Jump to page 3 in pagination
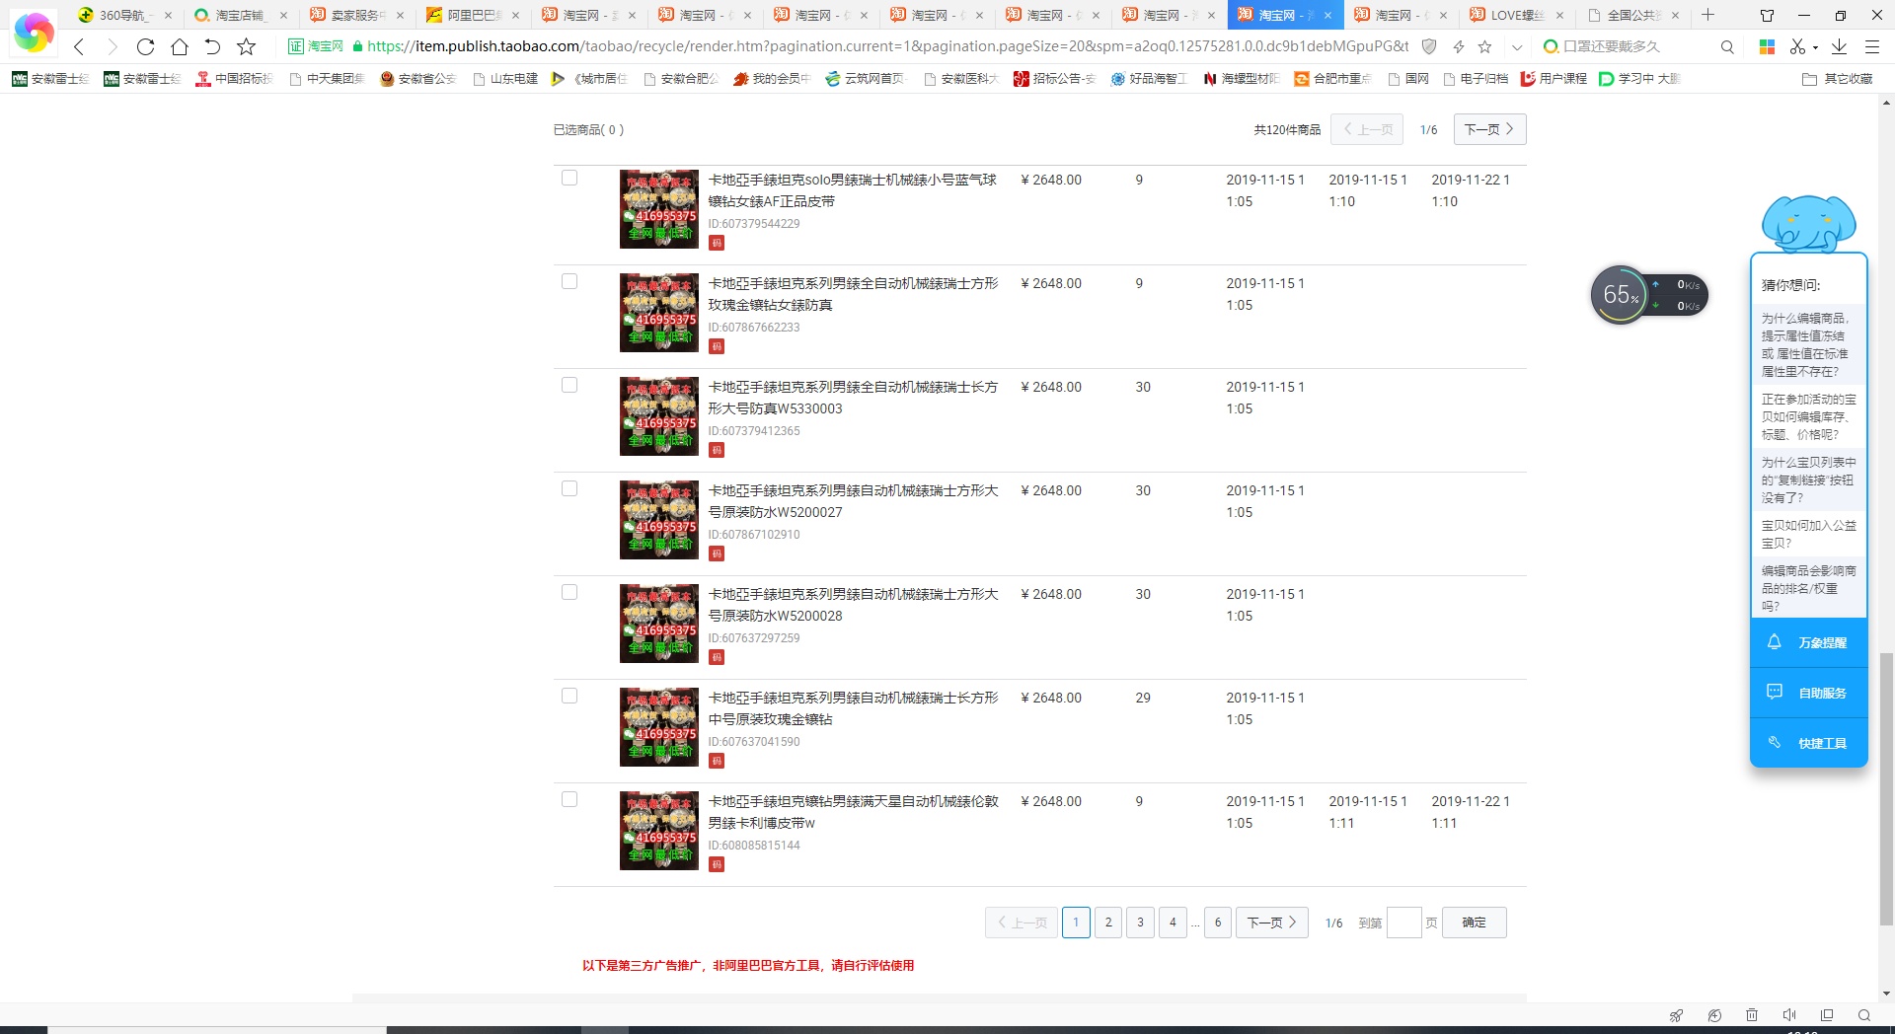Image resolution: width=1895 pixels, height=1034 pixels. click(x=1140, y=923)
